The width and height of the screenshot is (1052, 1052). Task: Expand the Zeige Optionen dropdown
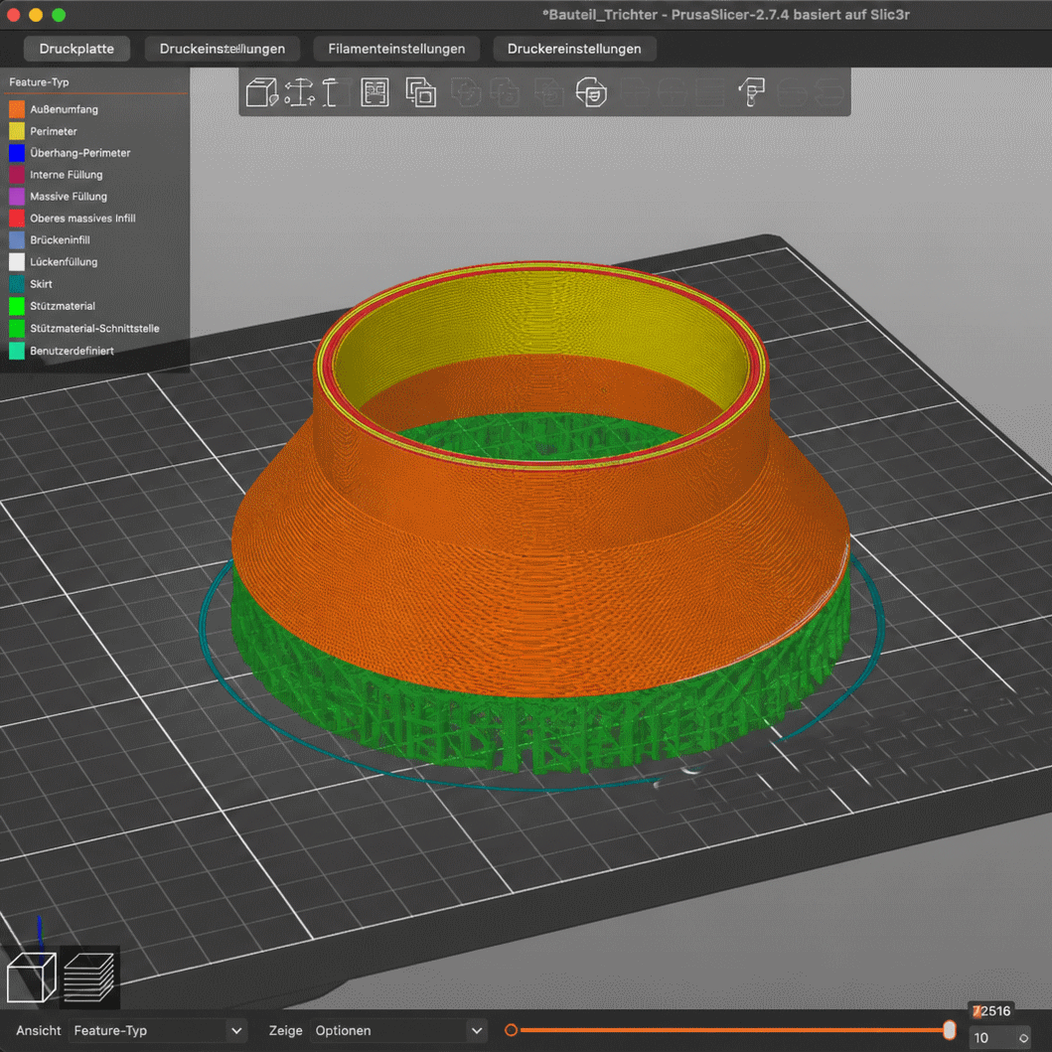click(398, 1030)
